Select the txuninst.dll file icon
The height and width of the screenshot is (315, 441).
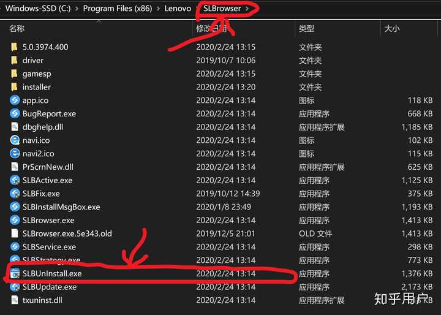coord(15,300)
